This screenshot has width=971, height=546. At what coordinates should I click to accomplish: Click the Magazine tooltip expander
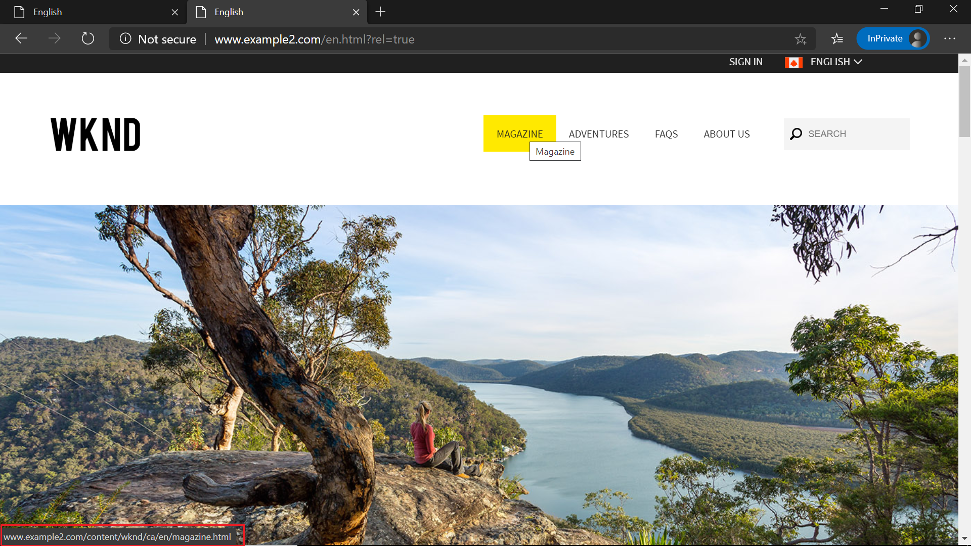555,151
